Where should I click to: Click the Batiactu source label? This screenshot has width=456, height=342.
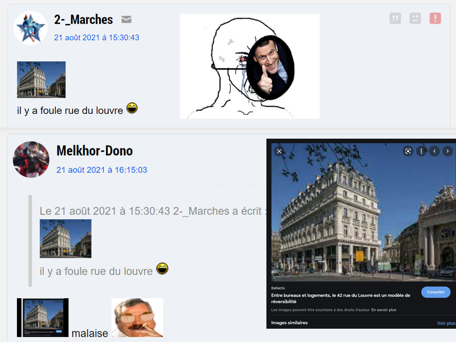coord(278,288)
